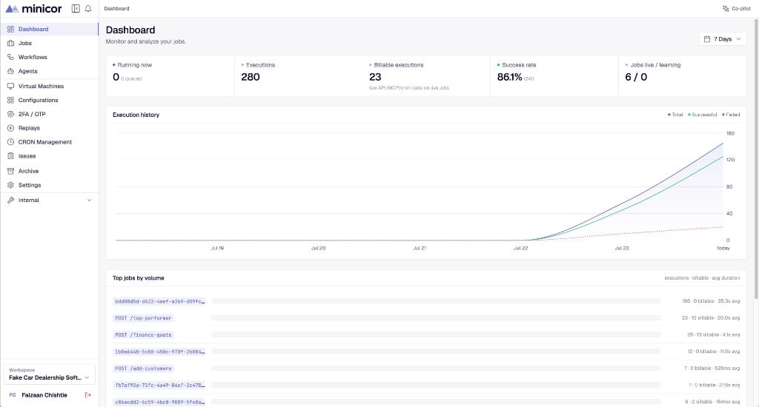Click the Archive box icon
Screen dimensions: 759x407
pyautogui.click(x=10, y=171)
